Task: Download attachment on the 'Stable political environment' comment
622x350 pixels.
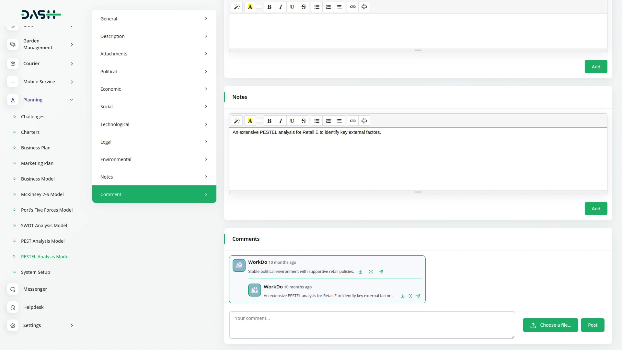Action: coord(360,272)
